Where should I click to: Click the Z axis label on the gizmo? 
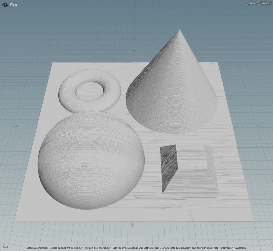point(7,247)
